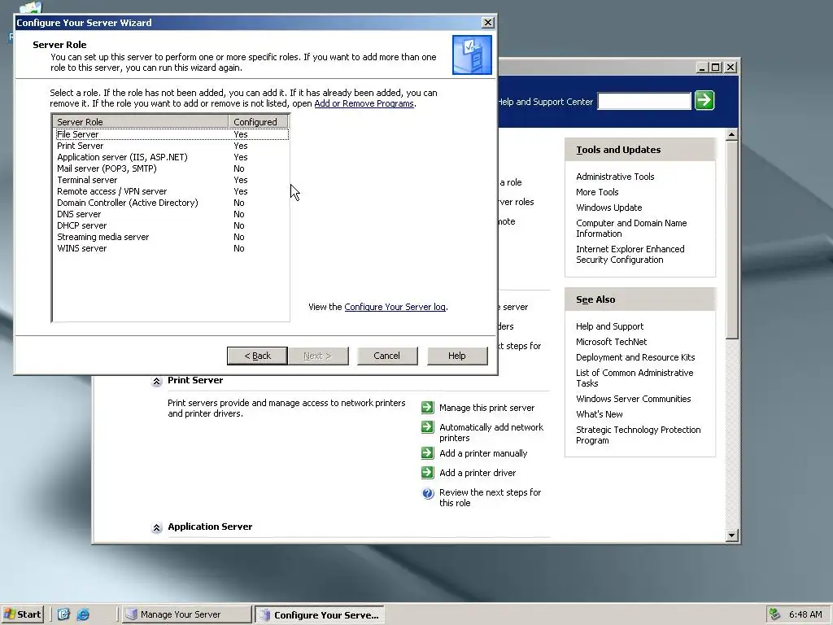
Task: Click the question mark icon beside Review the next steps
Action: (428, 493)
